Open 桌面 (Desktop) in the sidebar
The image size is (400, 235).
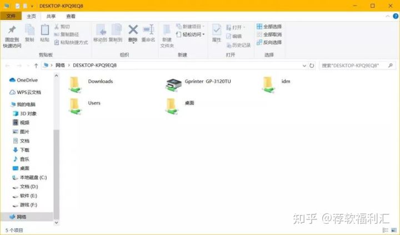coord(21,168)
